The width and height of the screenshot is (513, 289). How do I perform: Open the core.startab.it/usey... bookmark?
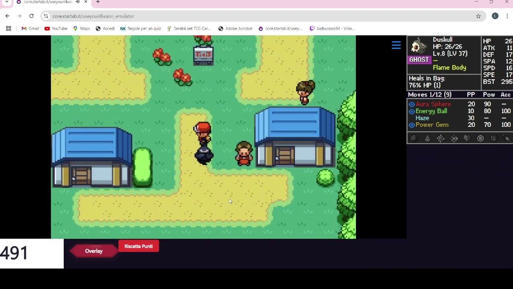coord(280,28)
